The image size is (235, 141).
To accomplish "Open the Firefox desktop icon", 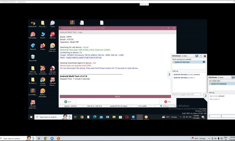I will click(42, 46).
